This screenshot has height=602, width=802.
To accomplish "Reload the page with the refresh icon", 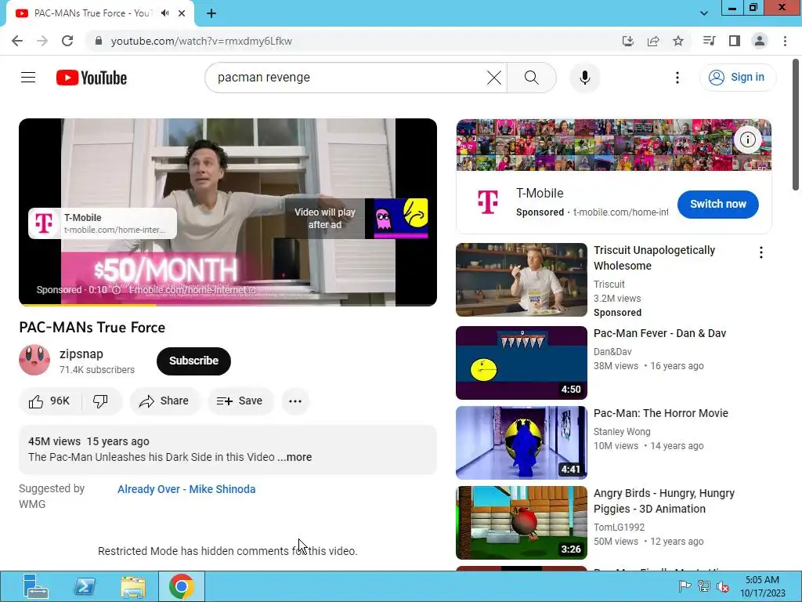I will click(x=67, y=41).
